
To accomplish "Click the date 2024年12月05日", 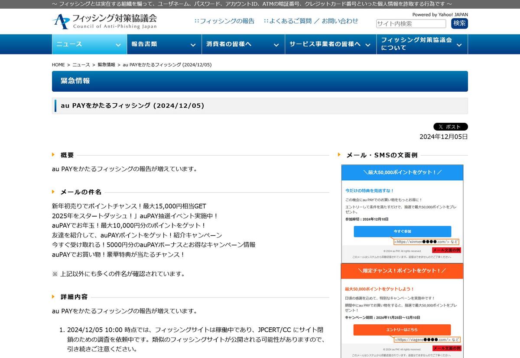I will point(444,137).
